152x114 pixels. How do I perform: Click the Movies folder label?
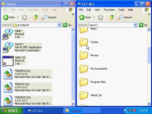pos(94,55)
